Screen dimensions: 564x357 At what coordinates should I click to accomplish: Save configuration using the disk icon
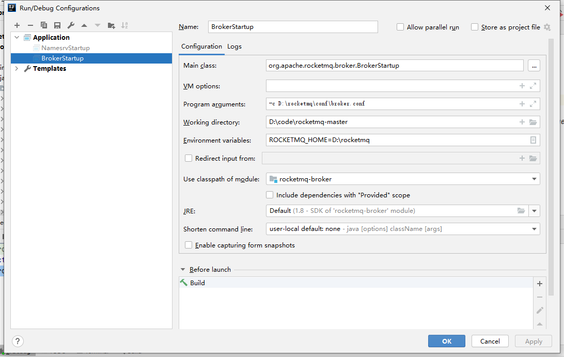tap(57, 25)
